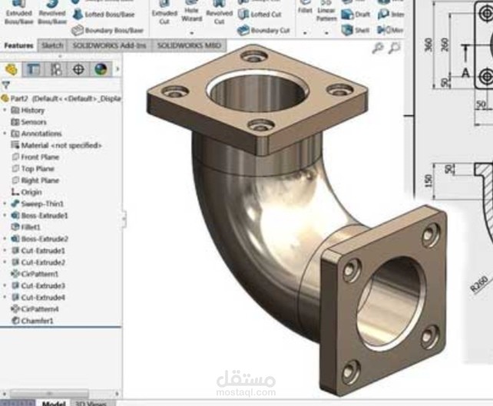This screenshot has height=406, width=493.
Task: Expand the History tree node
Action: tap(5, 111)
